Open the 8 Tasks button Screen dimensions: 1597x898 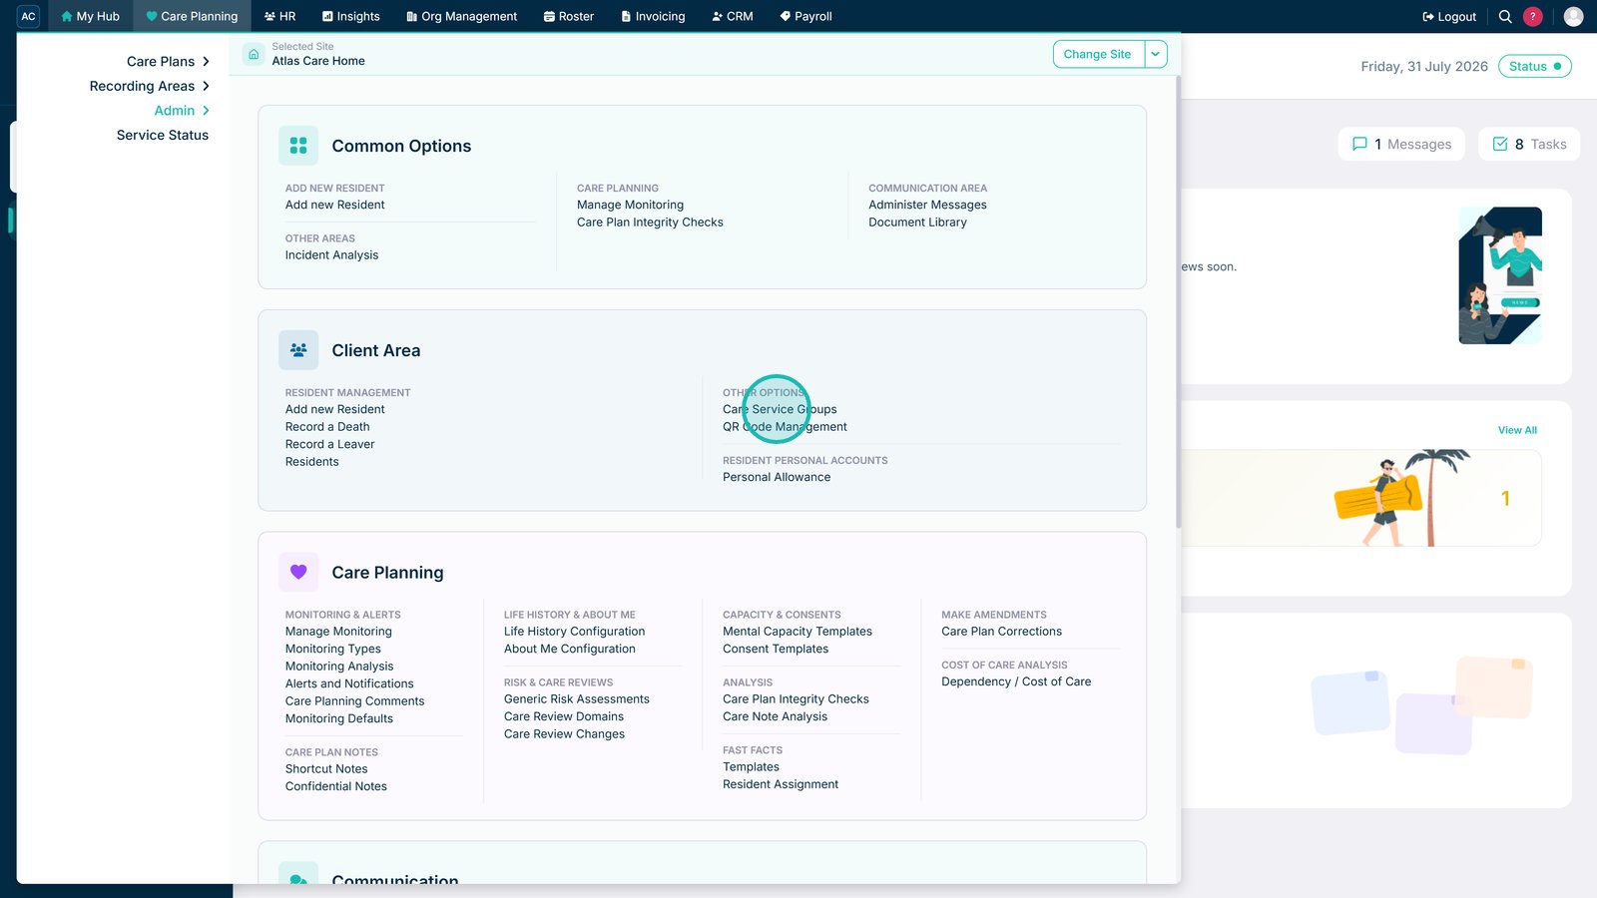(x=1529, y=144)
